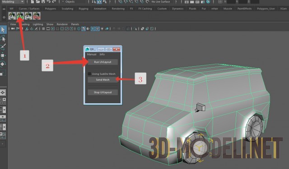Open the Polygons shelf tab
The width and height of the screenshot is (289, 169).
(x=51, y=9)
